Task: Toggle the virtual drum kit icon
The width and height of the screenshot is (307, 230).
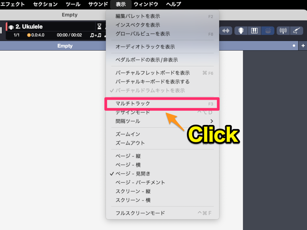Action: [267, 31]
